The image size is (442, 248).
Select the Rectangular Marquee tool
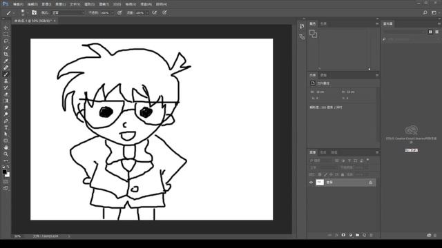point(6,34)
